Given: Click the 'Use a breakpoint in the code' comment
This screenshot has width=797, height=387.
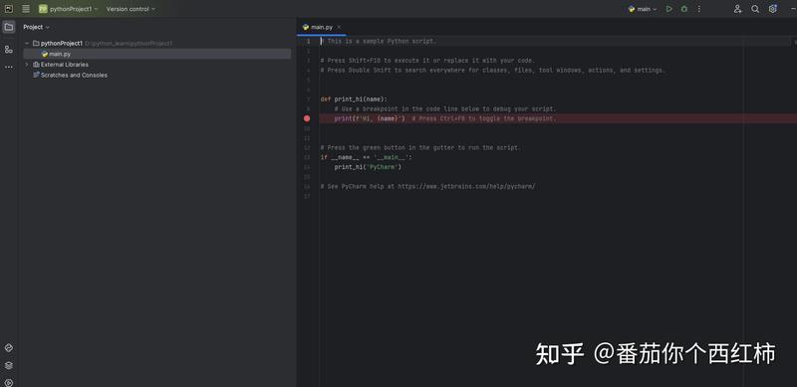Looking at the screenshot, I should point(445,108).
